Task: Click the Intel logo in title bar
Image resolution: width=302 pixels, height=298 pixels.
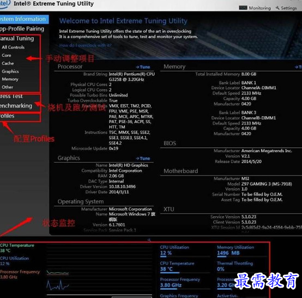Action: [5, 4]
